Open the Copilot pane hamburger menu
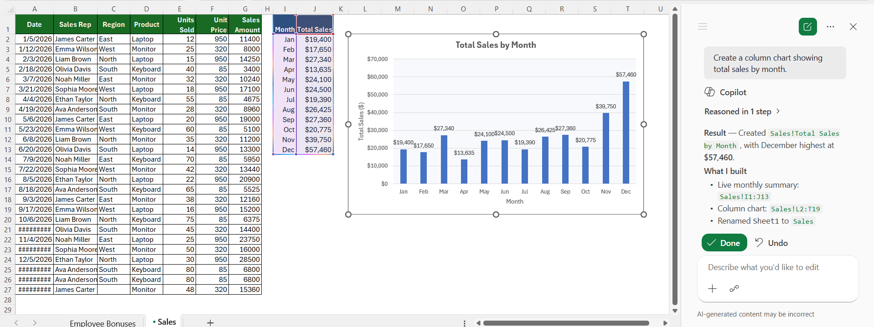Screen dimensions: 874x327 pos(703,26)
